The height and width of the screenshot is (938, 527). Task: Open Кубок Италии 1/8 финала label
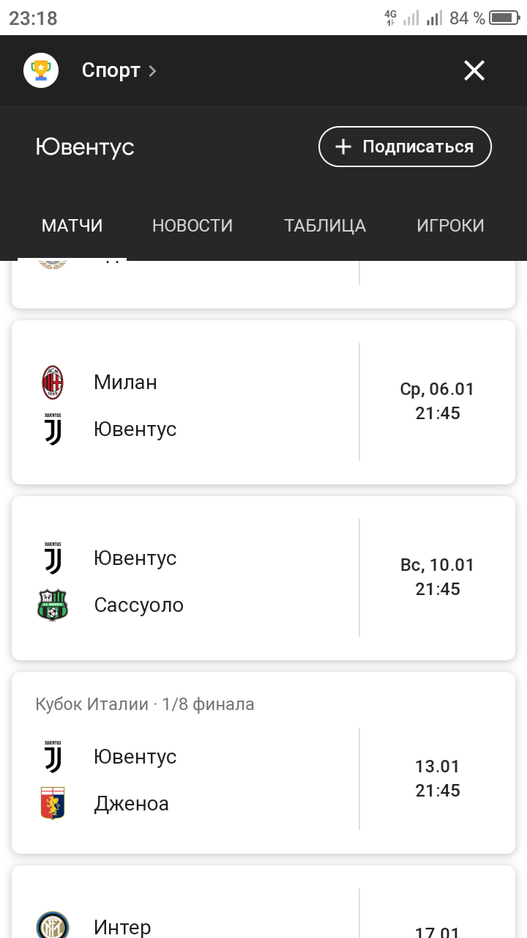145,705
